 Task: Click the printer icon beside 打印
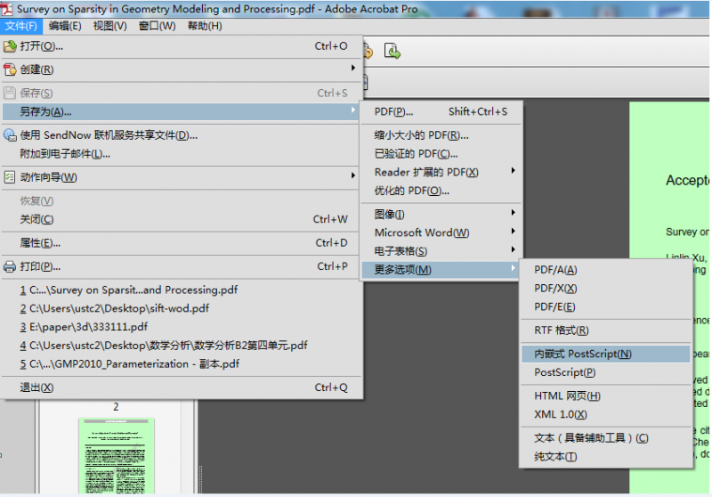(x=10, y=266)
